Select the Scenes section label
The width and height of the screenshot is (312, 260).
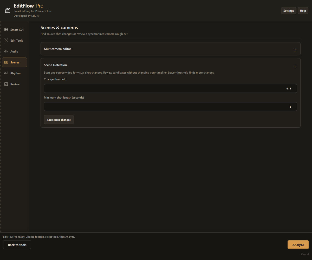click(15, 62)
